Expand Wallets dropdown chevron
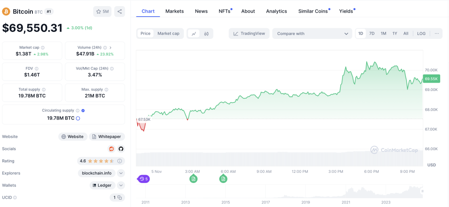449x207 pixels. [121, 185]
